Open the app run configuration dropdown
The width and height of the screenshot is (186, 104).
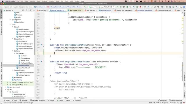(92, 7)
